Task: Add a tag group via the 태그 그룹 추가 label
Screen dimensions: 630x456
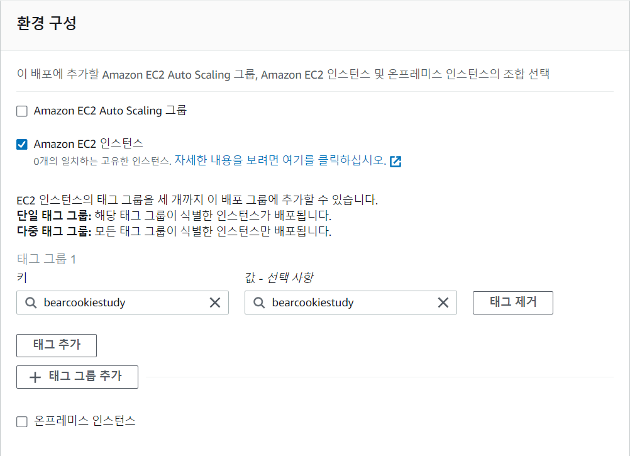Action: [86, 377]
